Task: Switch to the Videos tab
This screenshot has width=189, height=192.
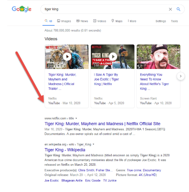Action: (x=99, y=21)
